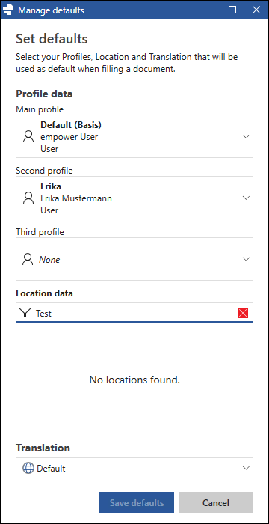Image resolution: width=269 pixels, height=524 pixels.
Task: Click the Location data label
Action: (44, 293)
